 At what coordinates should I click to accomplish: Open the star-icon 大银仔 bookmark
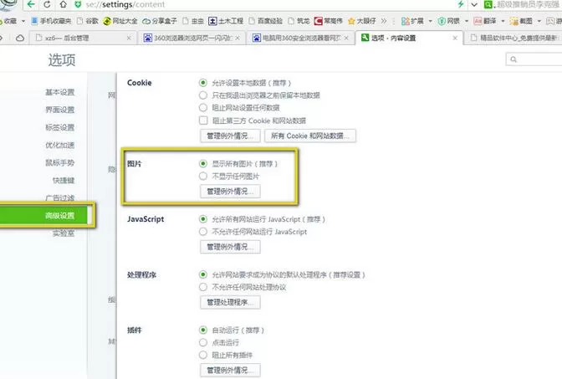(361, 21)
